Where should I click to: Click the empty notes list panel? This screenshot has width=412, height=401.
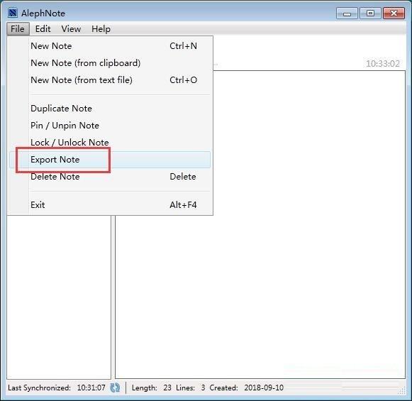point(59,297)
